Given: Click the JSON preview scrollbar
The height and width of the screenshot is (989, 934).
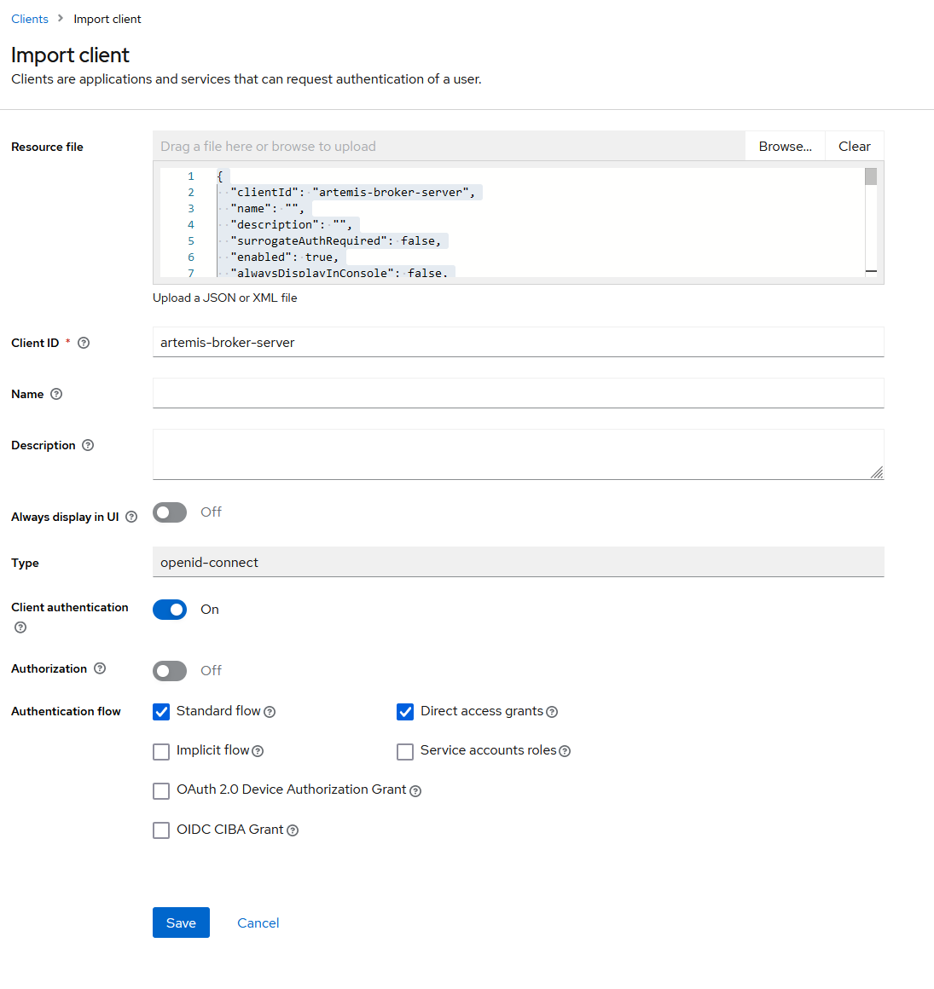Looking at the screenshot, I should click(871, 176).
